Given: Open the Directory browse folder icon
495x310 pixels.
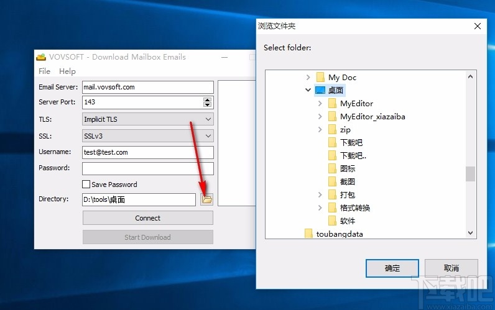Looking at the screenshot, I should pyautogui.click(x=207, y=199).
